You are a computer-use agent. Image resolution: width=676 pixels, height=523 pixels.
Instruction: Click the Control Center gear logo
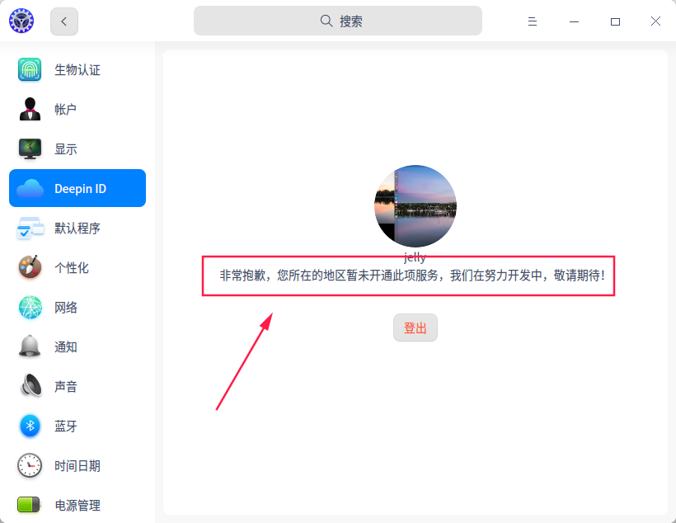point(21,21)
